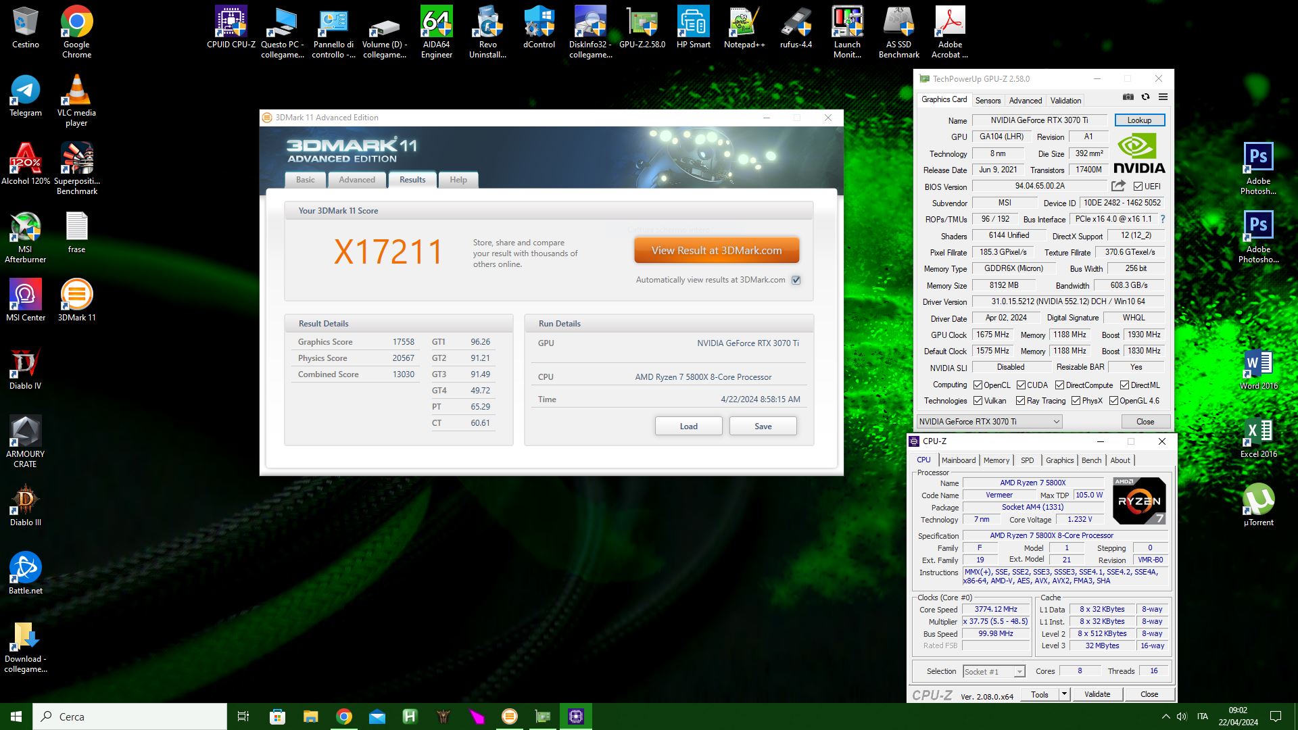Open the Validation tab in GPU-Z
Viewport: 1298px width, 730px height.
point(1065,101)
